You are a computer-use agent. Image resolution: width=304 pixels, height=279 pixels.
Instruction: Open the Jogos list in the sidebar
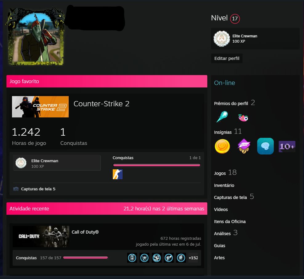pos(220,173)
